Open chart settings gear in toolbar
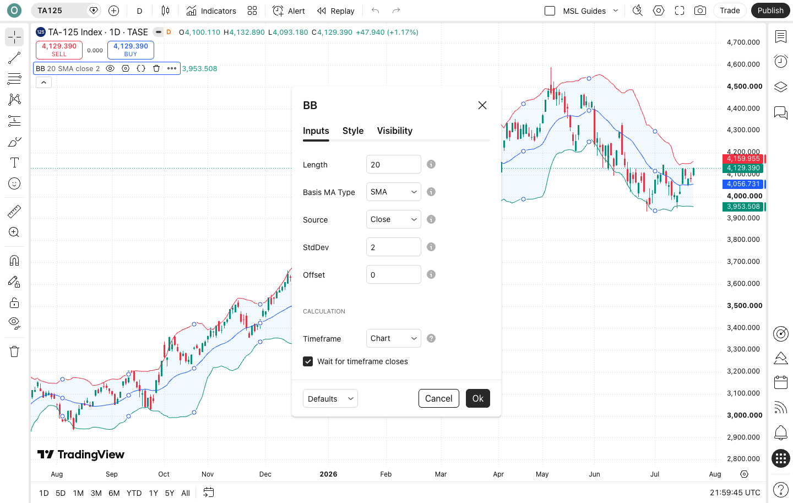This screenshot has width=793, height=503. (659, 10)
